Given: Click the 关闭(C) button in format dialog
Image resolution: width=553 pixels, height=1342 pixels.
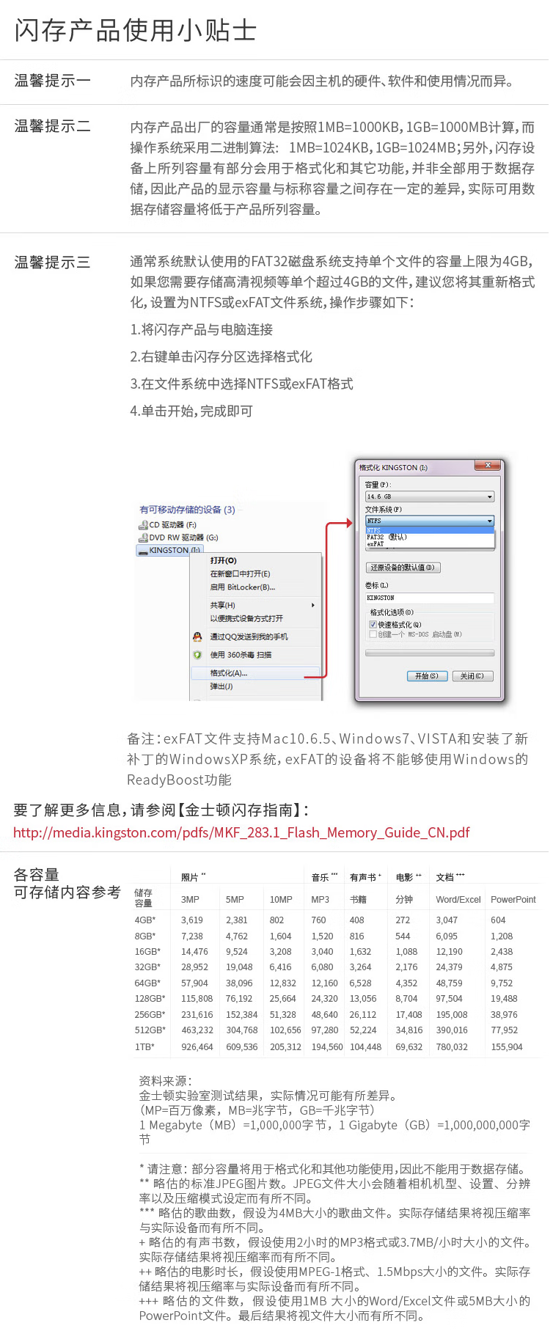Looking at the screenshot, I should pyautogui.click(x=472, y=676).
